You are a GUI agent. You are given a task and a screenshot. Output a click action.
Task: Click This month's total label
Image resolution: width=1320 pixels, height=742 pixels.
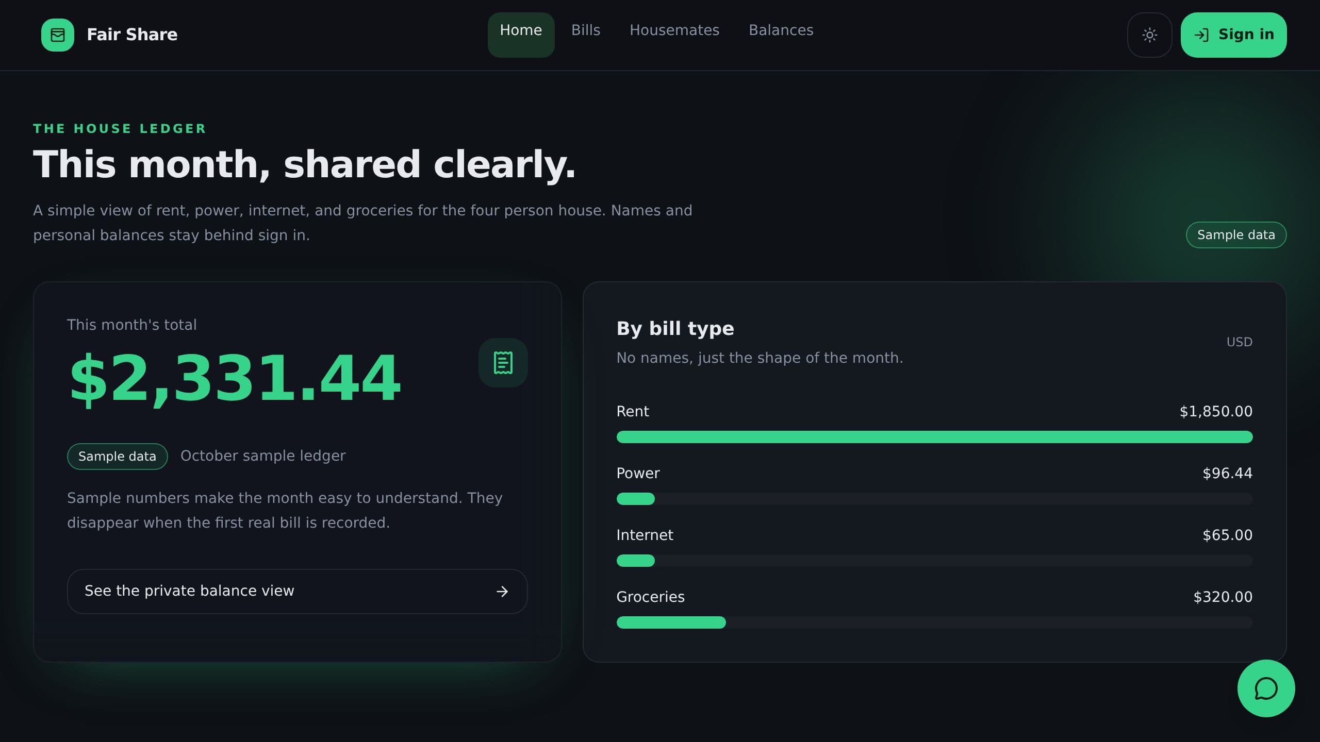tap(131, 325)
